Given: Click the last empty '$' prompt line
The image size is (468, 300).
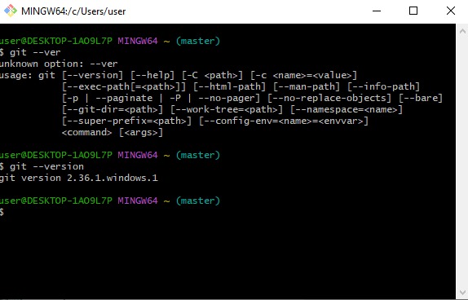Looking at the screenshot, I should [x=2, y=212].
